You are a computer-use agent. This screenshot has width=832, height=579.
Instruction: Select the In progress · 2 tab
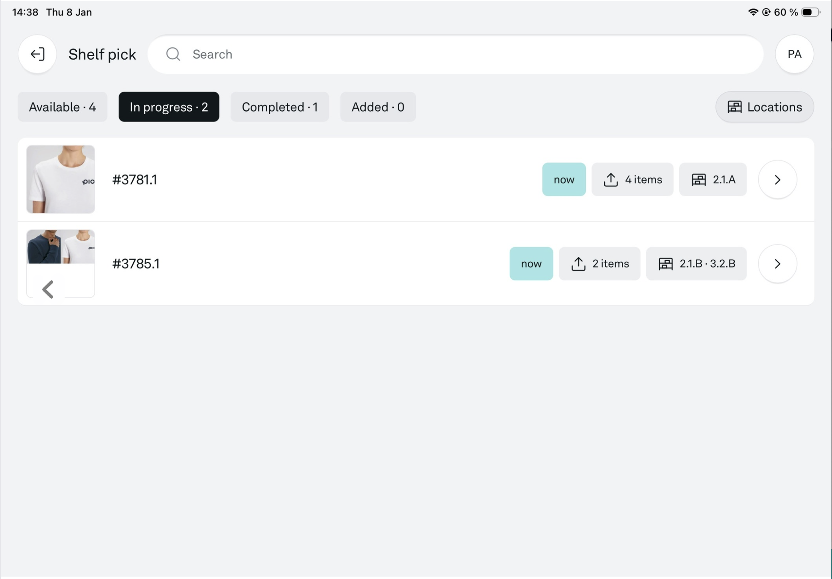(x=169, y=107)
